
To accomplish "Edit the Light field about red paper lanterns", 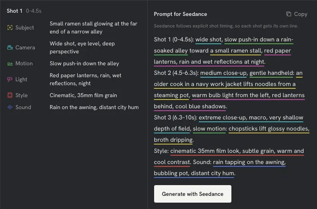I will tap(86, 79).
